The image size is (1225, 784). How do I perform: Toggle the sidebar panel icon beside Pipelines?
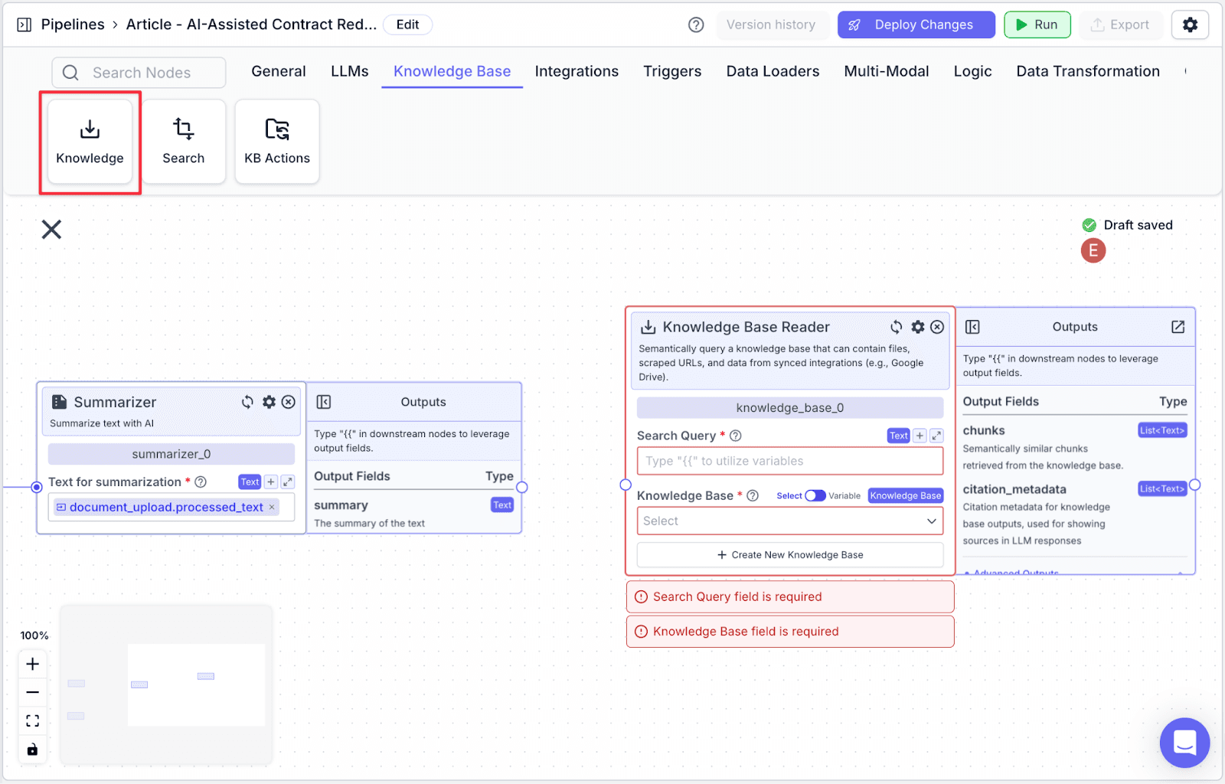[x=24, y=24]
